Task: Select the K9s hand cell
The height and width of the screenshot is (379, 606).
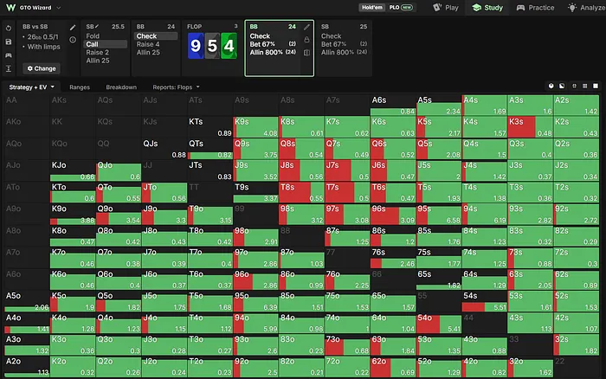Action: (x=255, y=126)
